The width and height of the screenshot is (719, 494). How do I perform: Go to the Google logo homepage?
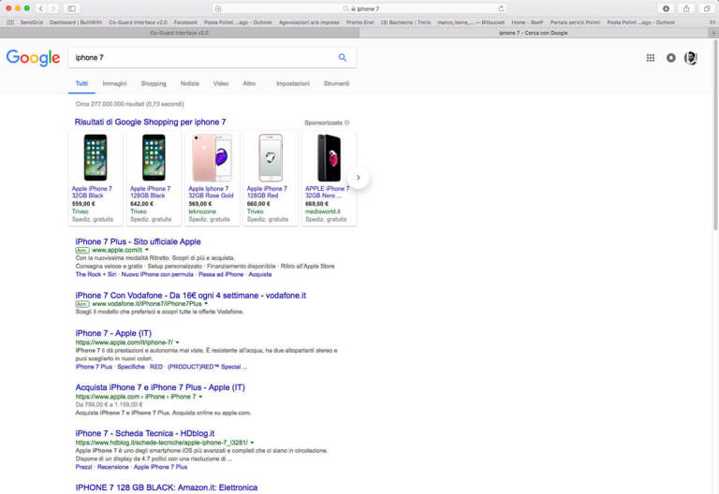click(x=33, y=58)
